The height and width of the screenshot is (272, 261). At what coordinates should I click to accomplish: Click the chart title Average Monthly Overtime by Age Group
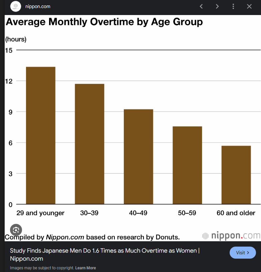[104, 22]
